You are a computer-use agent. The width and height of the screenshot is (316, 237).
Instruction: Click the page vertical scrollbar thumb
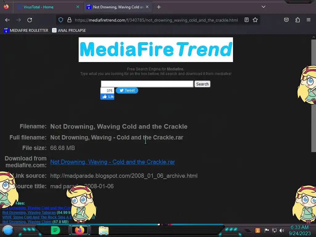coord(314,96)
